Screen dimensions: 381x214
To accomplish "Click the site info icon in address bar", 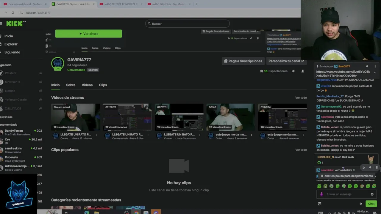I will point(21,13).
